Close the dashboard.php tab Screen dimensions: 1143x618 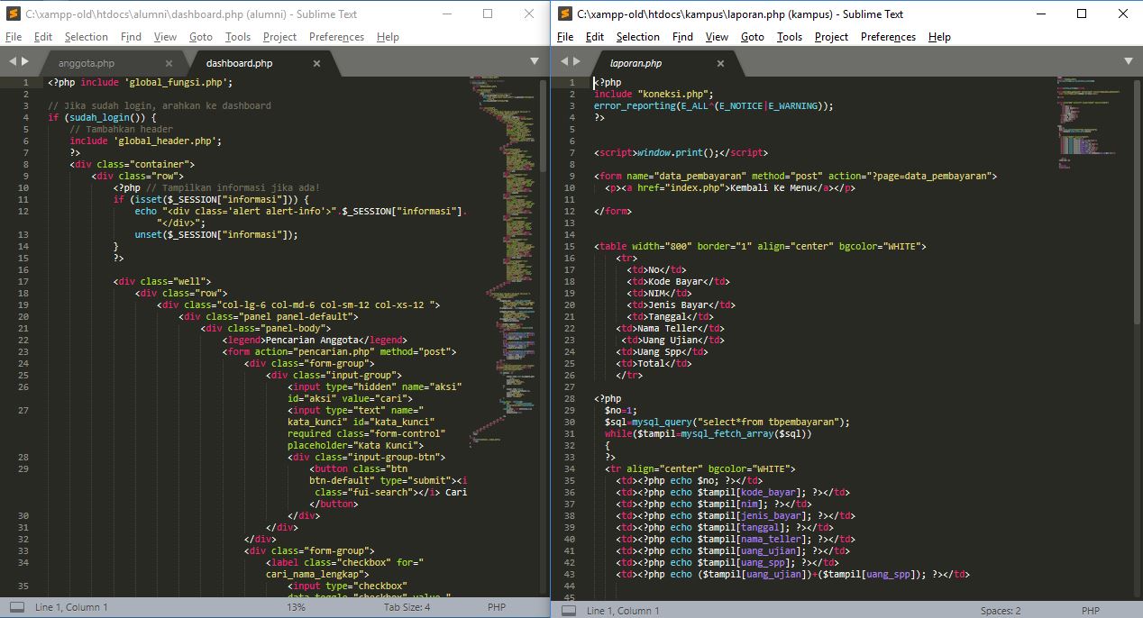coord(315,65)
